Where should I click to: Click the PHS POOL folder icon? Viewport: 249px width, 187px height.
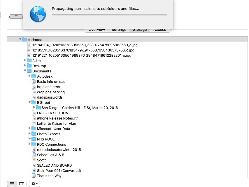coord(34,139)
